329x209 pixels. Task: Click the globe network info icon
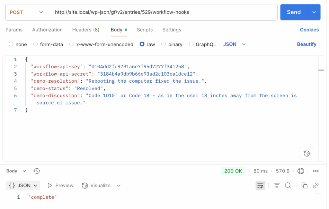(301, 171)
